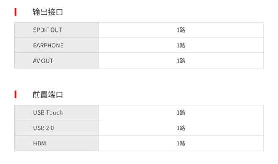This screenshot has height=164, width=278.
Task: Select the 1路 value for HDMI
Action: (x=181, y=143)
